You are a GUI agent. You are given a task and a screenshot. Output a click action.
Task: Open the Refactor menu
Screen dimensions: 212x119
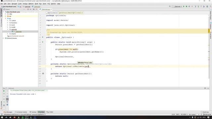[x=31, y=4]
